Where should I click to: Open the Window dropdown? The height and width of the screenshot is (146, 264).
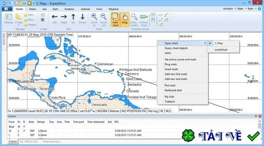[x=229, y=9]
